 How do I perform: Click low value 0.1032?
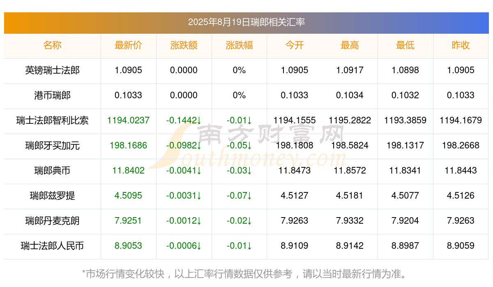pyautogui.click(x=405, y=95)
